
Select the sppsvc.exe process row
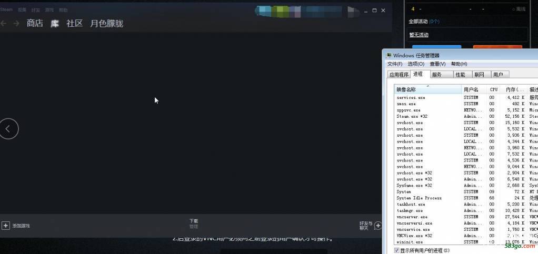point(466,110)
